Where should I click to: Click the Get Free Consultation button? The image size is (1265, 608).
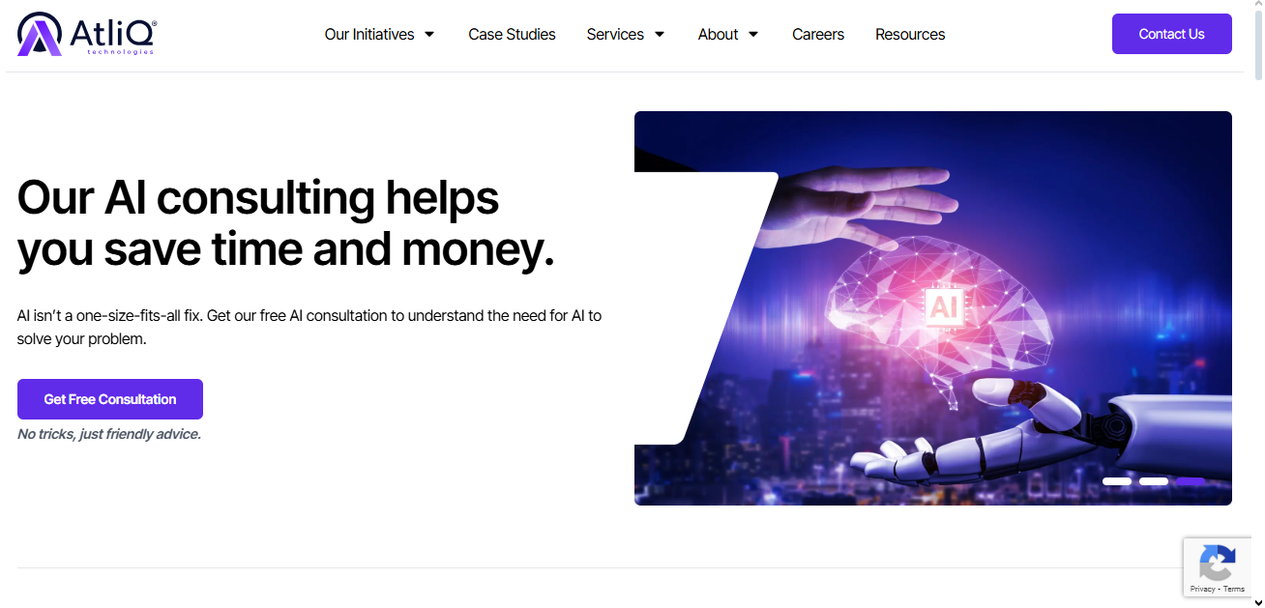tap(110, 399)
